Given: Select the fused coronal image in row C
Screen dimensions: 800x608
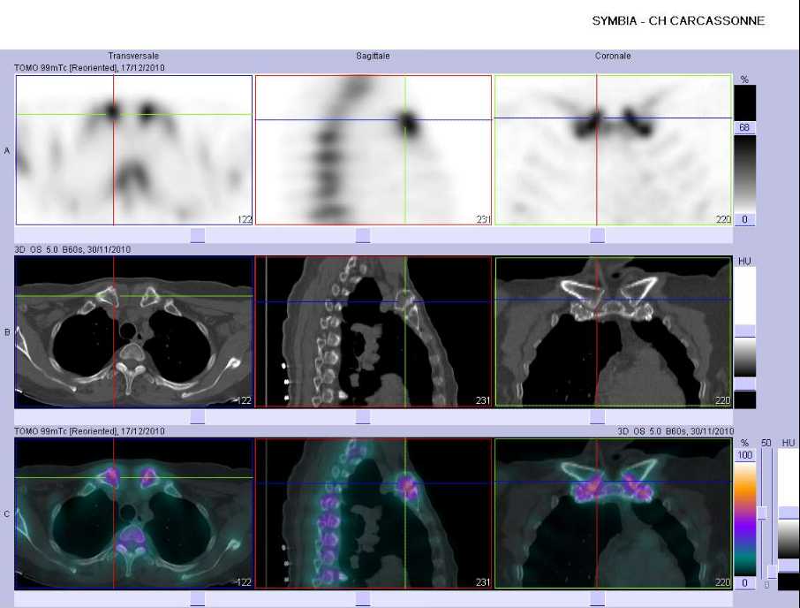Looking at the screenshot, I should (614, 513).
